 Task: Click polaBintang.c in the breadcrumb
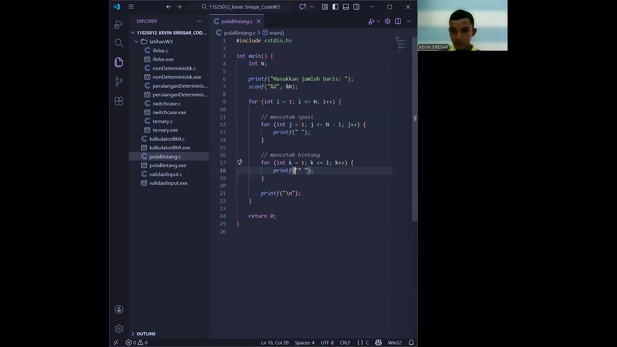point(240,33)
